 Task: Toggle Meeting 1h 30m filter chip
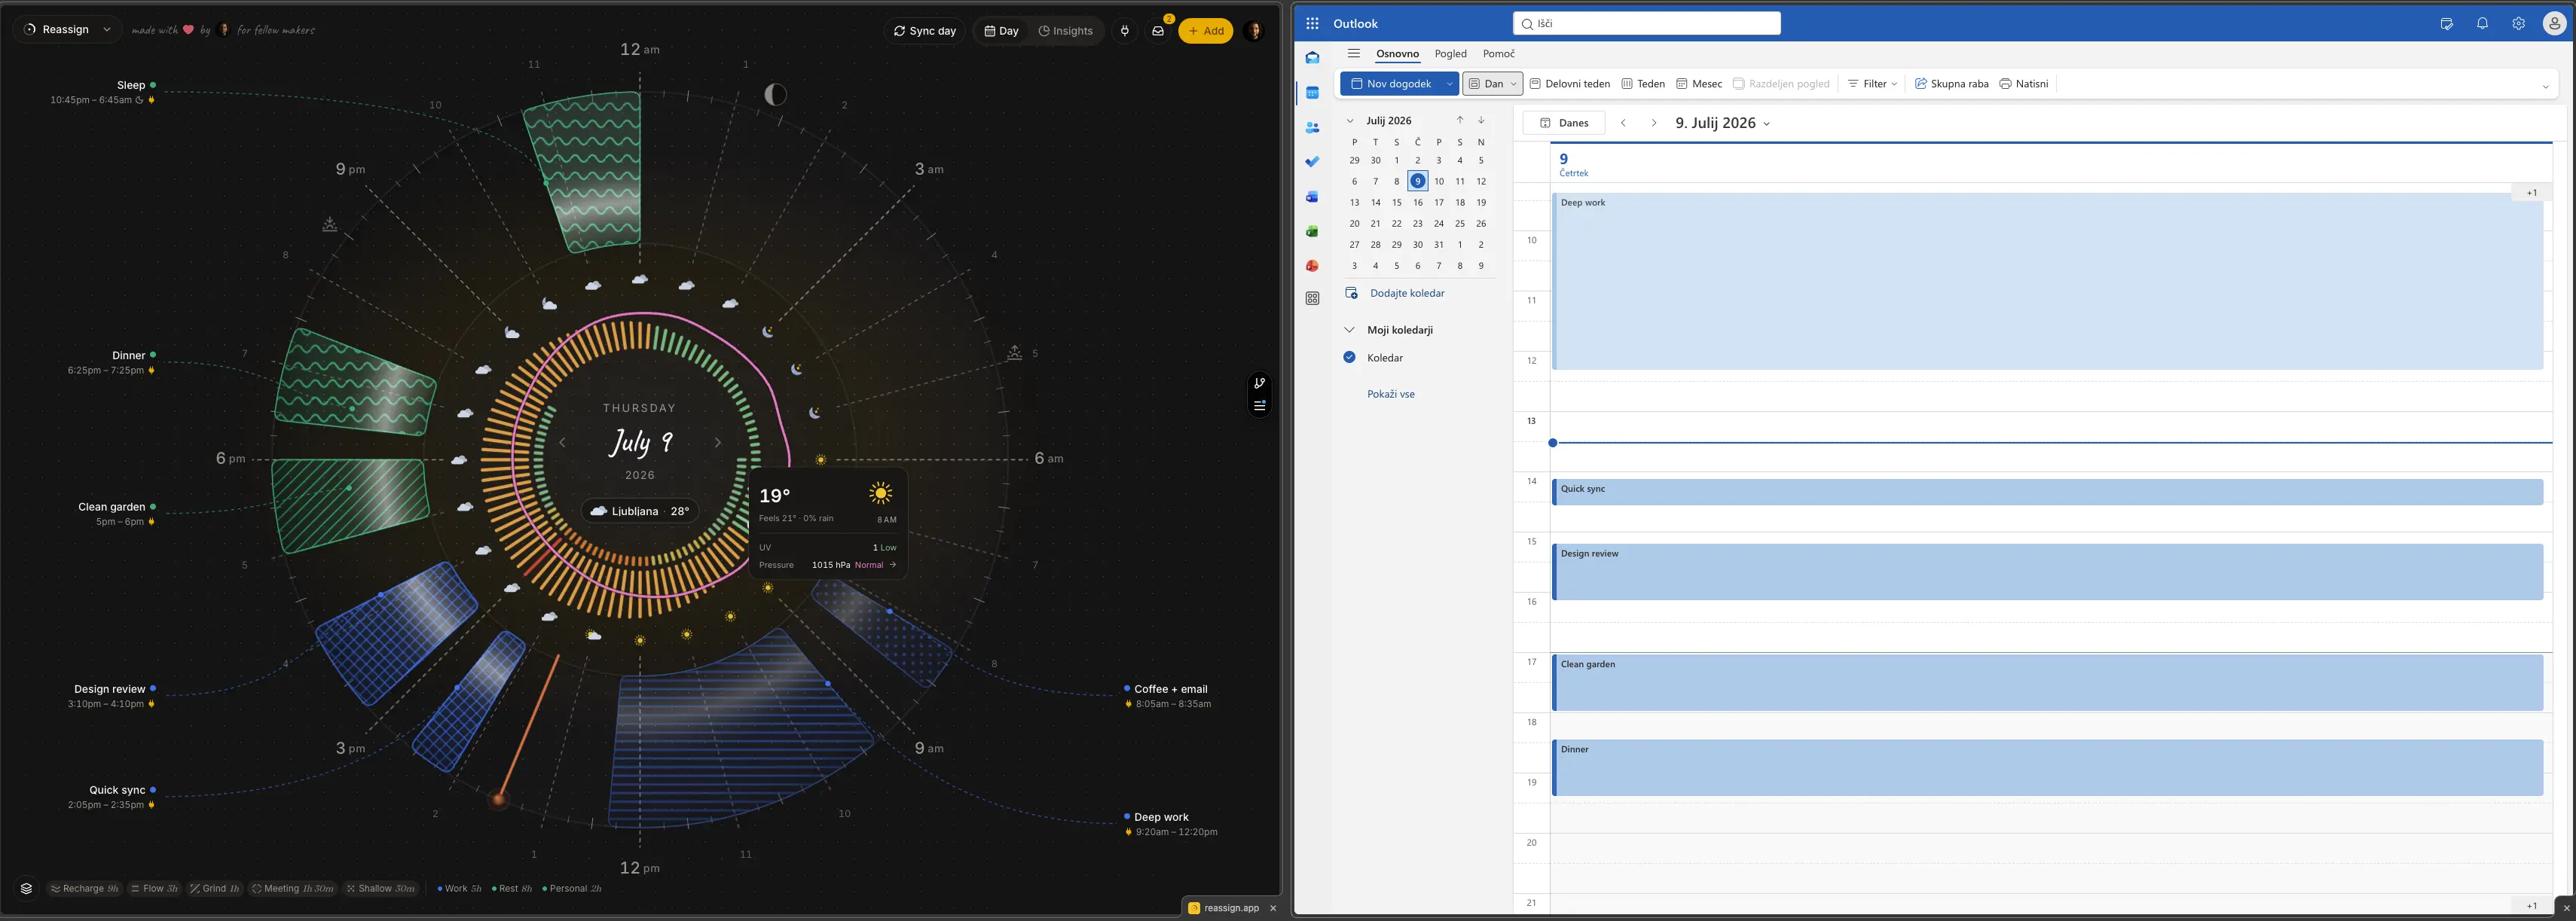tap(292, 888)
